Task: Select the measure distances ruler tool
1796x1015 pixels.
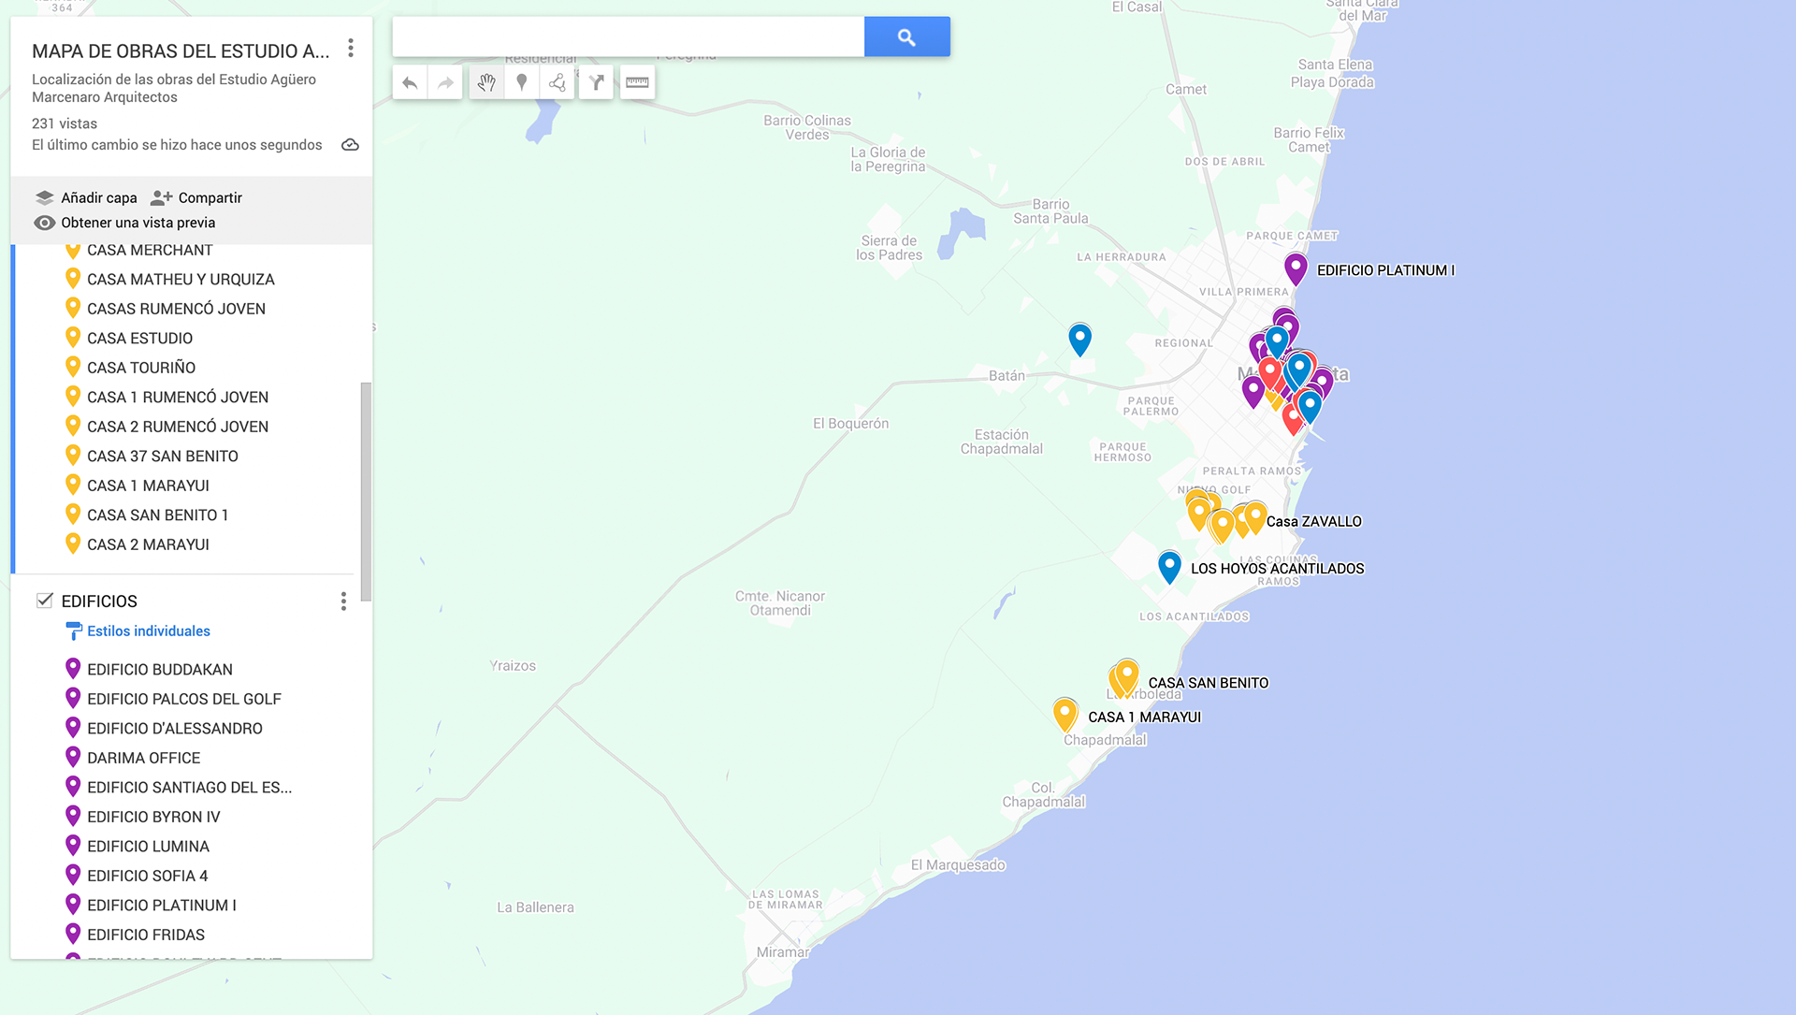Action: (x=637, y=83)
